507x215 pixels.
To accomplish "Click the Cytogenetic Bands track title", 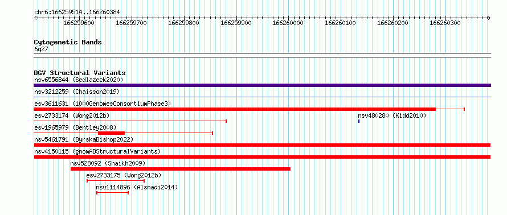I will (x=68, y=42).
